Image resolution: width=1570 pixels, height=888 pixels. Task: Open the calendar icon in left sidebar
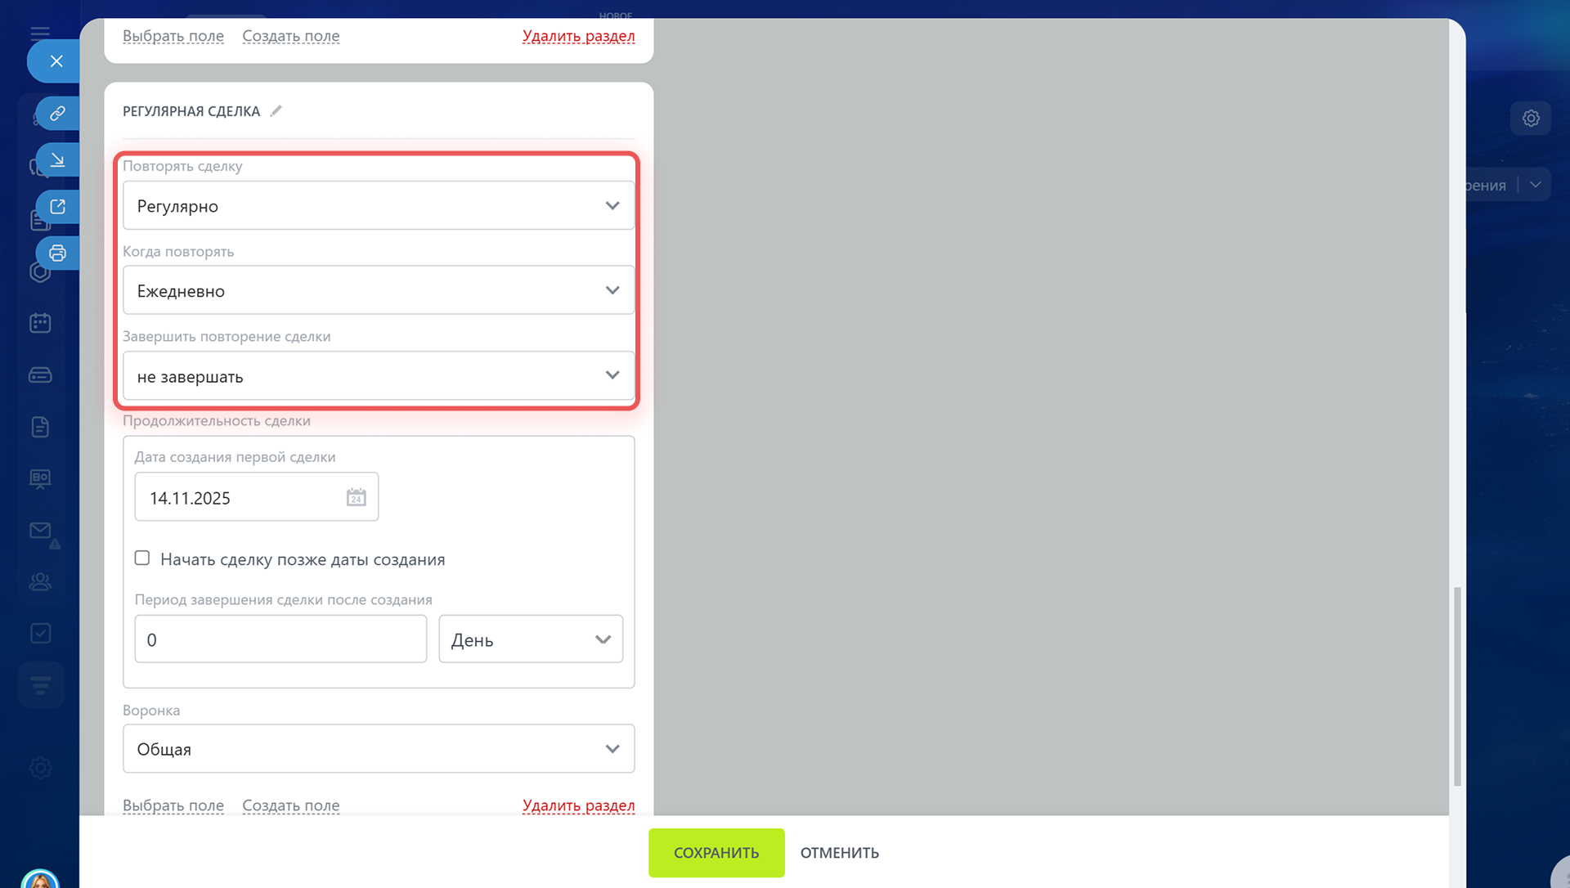click(40, 323)
